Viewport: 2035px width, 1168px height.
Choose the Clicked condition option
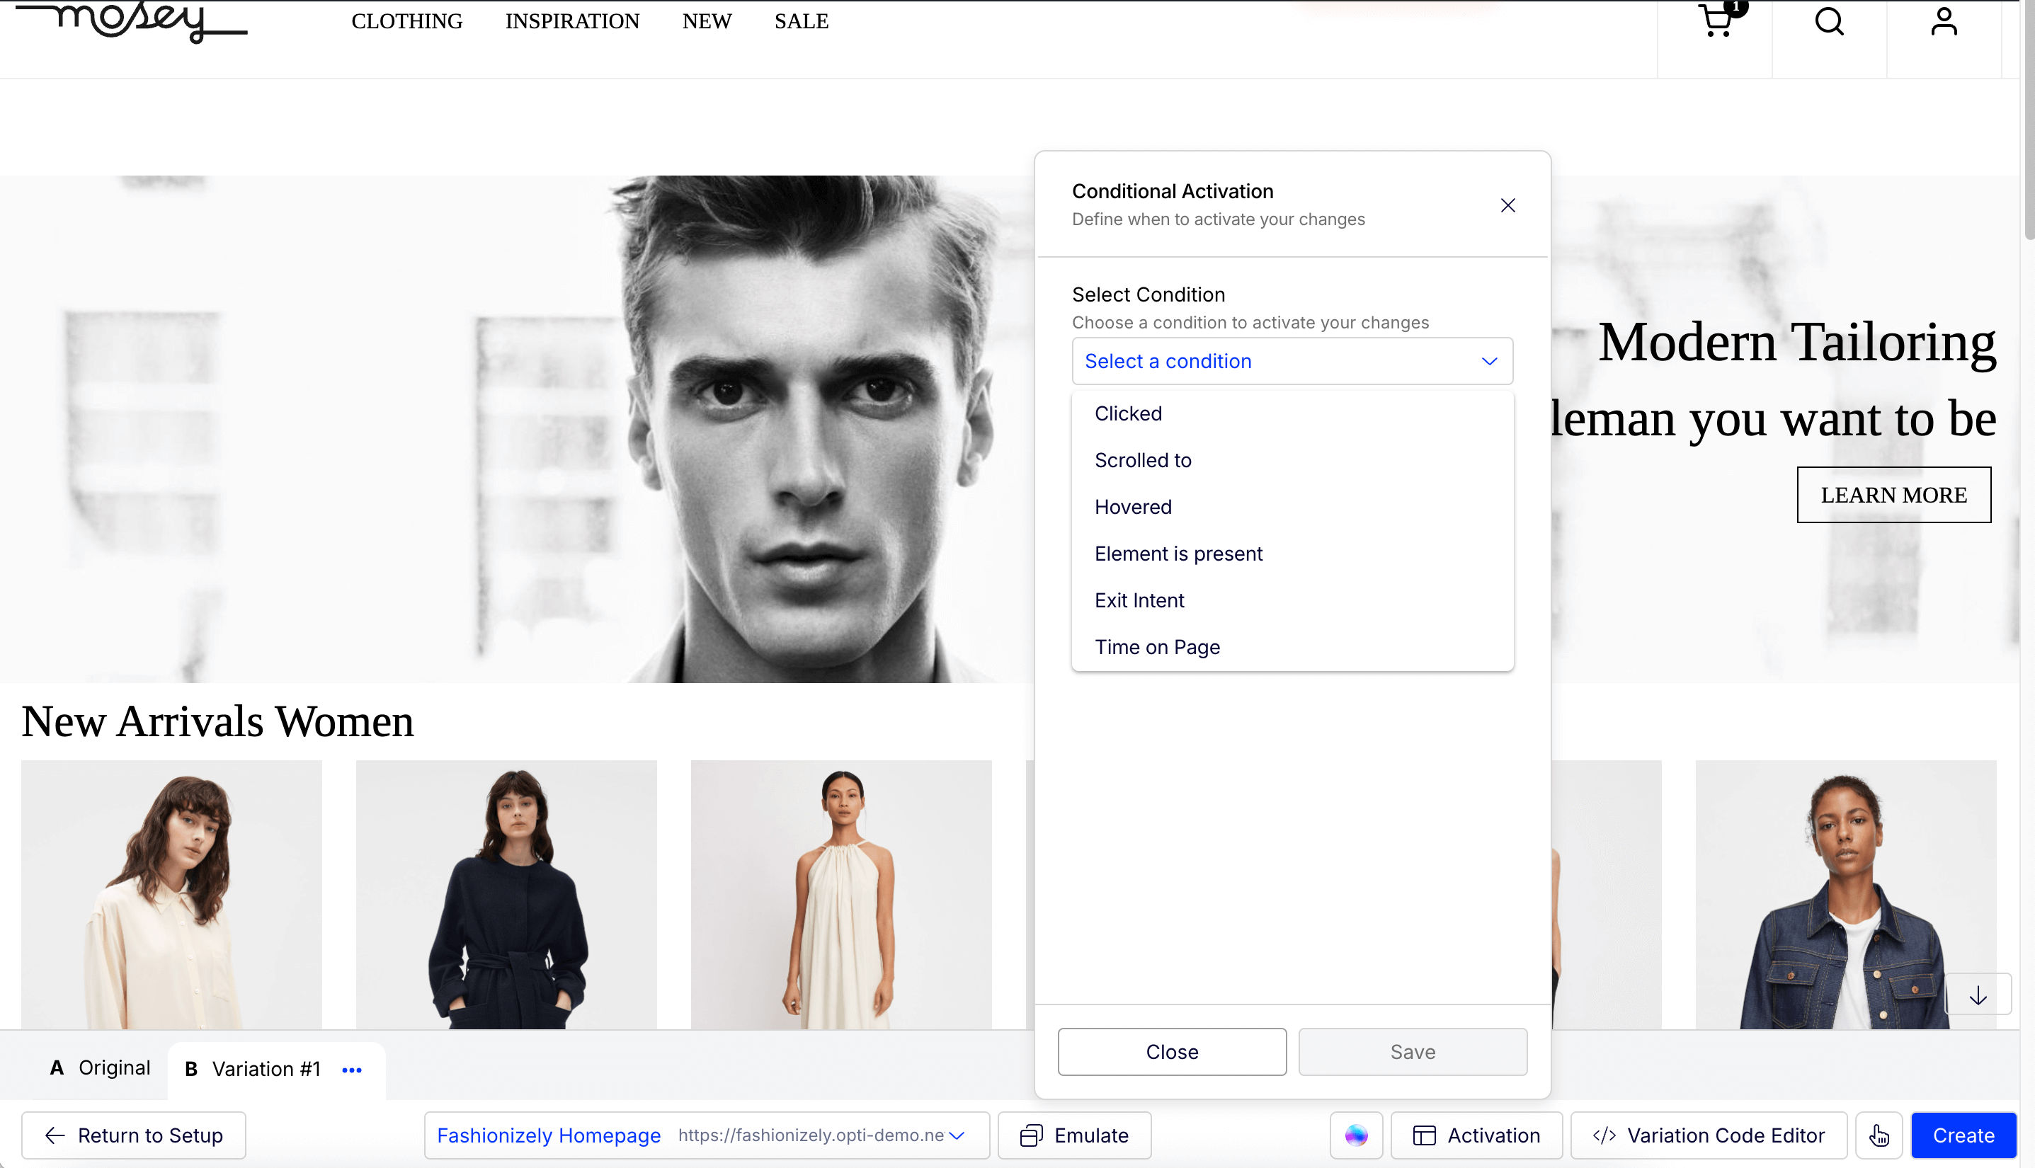pos(1128,413)
